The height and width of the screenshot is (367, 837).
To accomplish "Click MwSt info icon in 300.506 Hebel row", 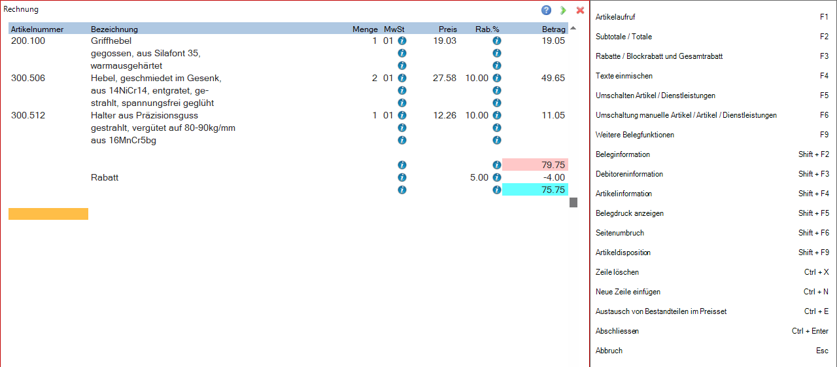I will coord(402,78).
